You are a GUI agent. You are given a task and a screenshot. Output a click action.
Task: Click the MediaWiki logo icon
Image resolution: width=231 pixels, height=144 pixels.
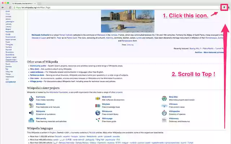click(x=98, y=98)
